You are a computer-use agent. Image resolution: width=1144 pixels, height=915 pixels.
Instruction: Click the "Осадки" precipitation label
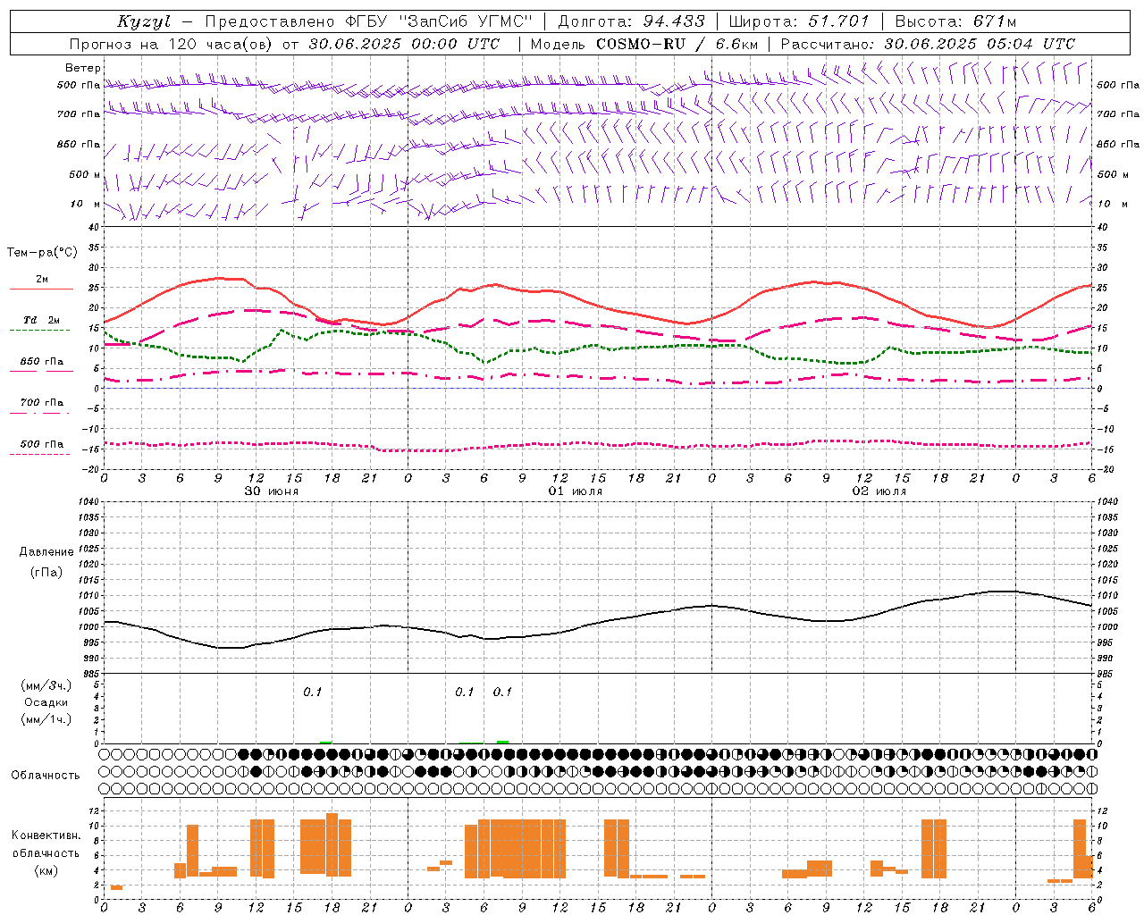click(x=46, y=702)
